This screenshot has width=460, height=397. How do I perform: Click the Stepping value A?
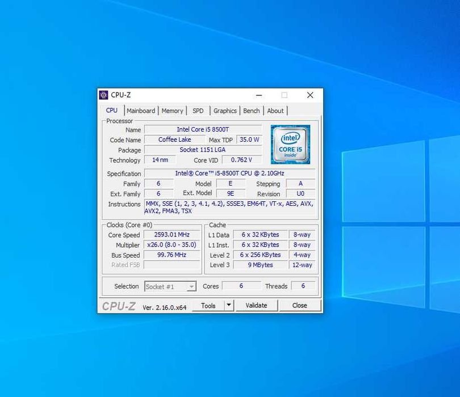(300, 183)
